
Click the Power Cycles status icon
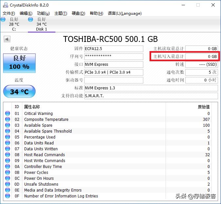(8, 173)
